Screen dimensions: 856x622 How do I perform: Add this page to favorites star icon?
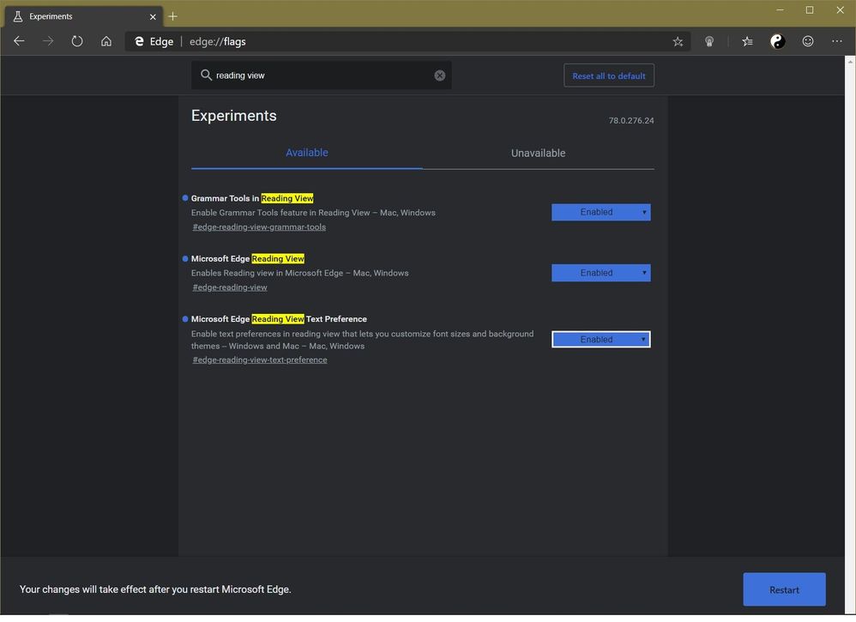click(x=678, y=41)
